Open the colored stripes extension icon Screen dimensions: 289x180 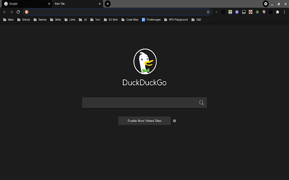(x=230, y=12)
